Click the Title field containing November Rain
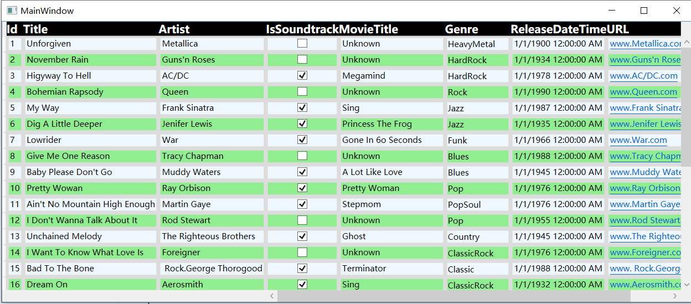This screenshot has height=304, width=691. (91, 60)
